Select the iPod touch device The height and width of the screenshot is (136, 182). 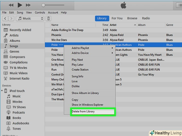[17, 91]
